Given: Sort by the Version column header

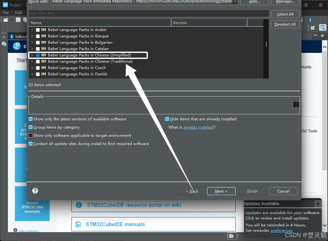Looking at the screenshot, I should pyautogui.click(x=209, y=22).
